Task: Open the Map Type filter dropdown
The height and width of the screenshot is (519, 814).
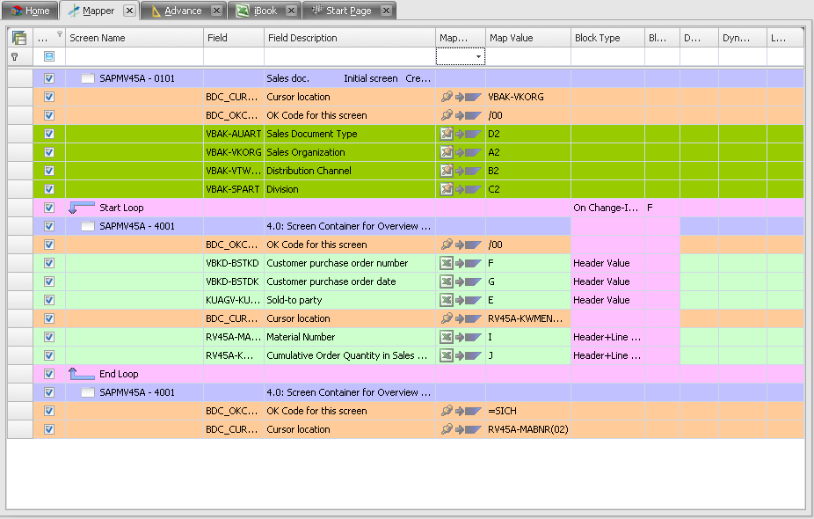Action: pyautogui.click(x=478, y=56)
